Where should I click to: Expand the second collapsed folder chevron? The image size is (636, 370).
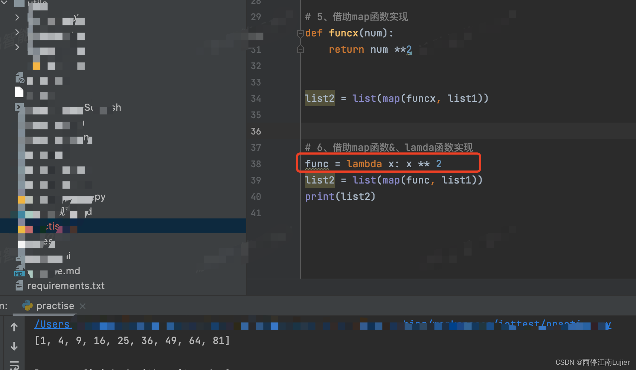tap(17, 32)
